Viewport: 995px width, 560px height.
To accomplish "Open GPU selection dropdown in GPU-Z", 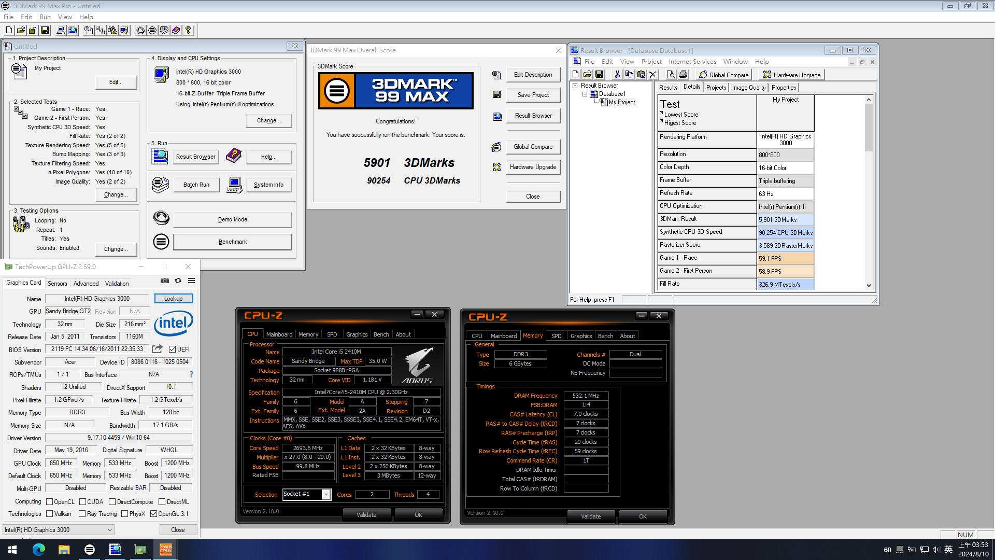I will point(58,530).
